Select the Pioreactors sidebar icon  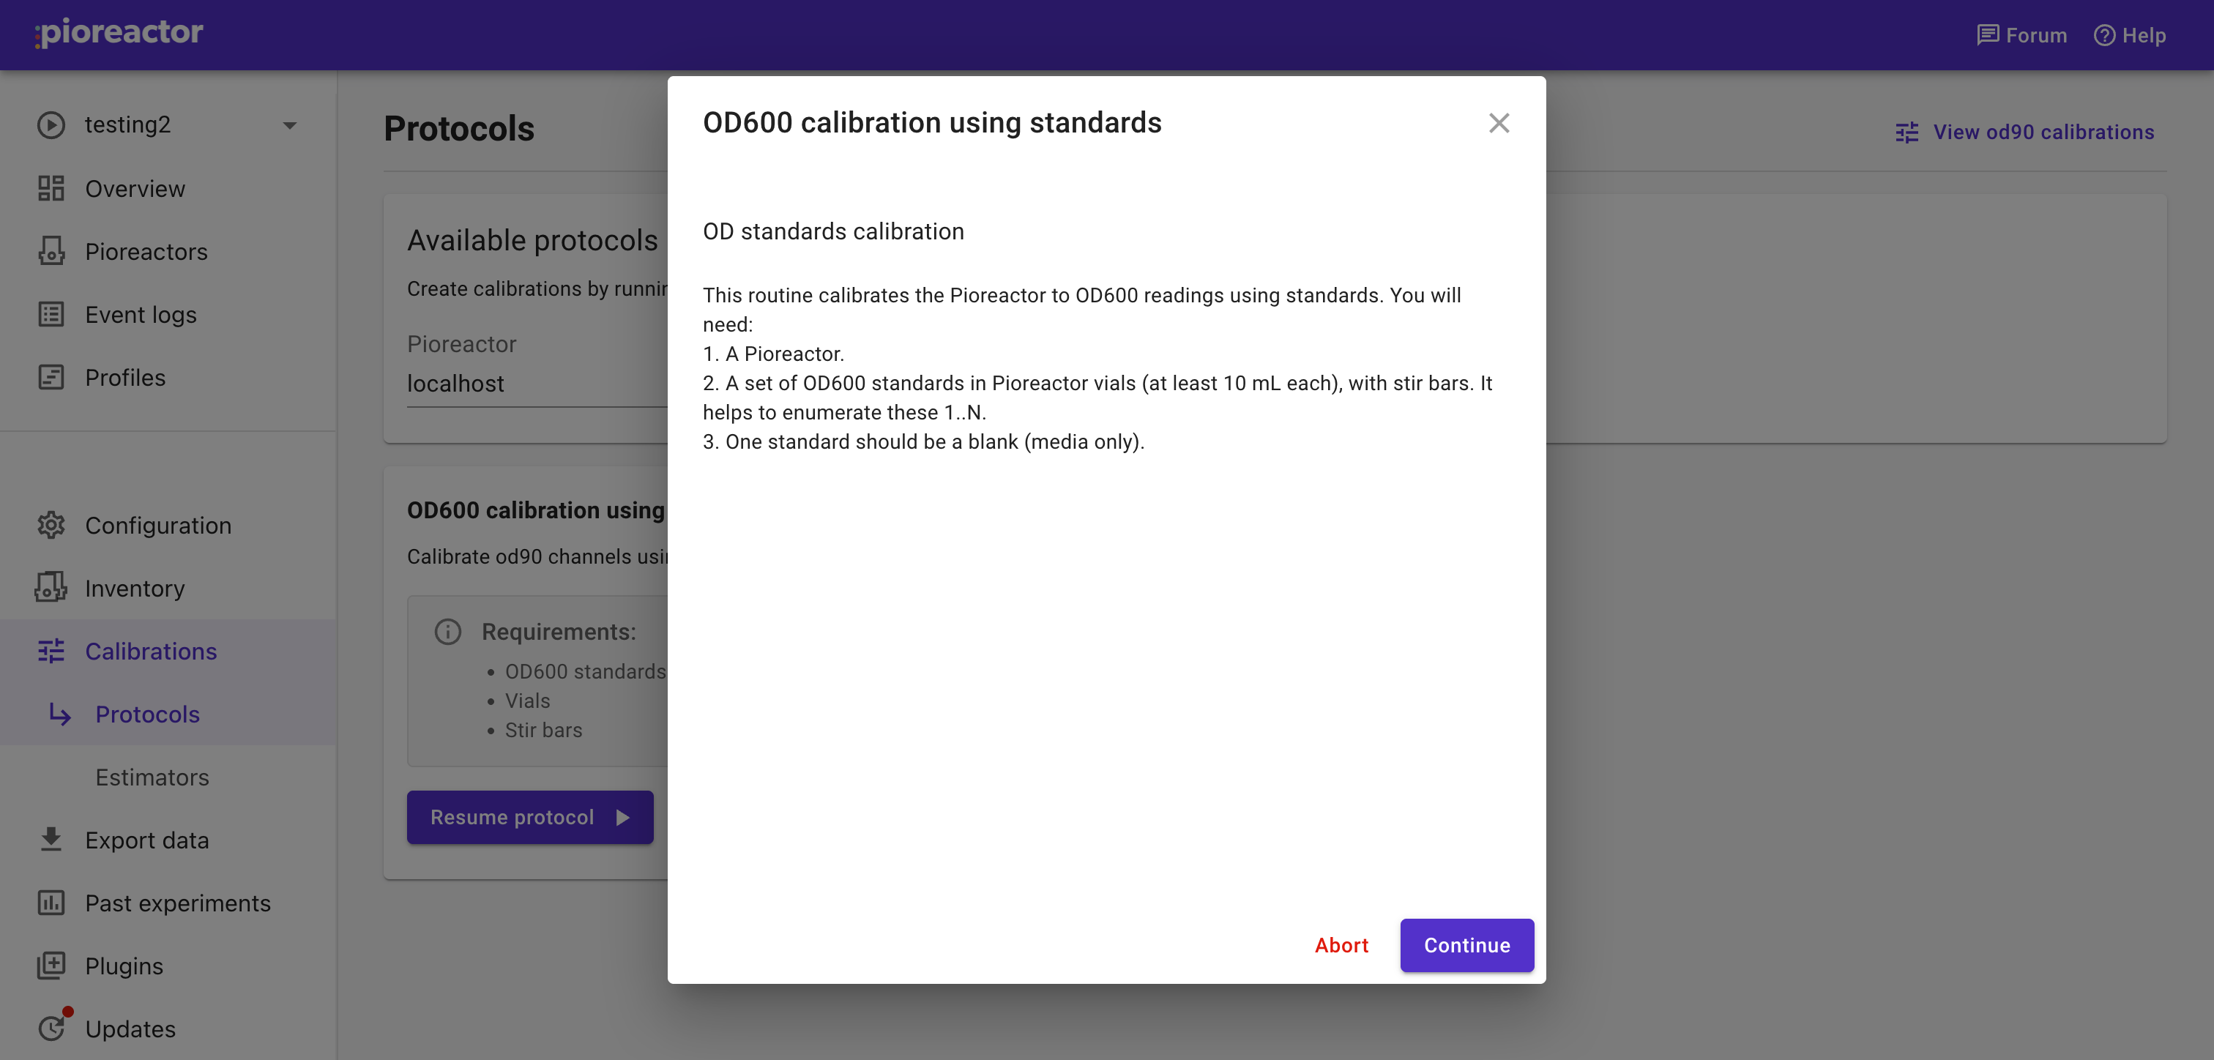51,251
